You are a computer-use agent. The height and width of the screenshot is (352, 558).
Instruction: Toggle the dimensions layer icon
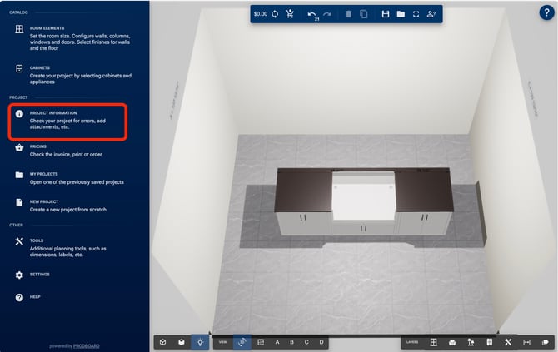(x=526, y=342)
